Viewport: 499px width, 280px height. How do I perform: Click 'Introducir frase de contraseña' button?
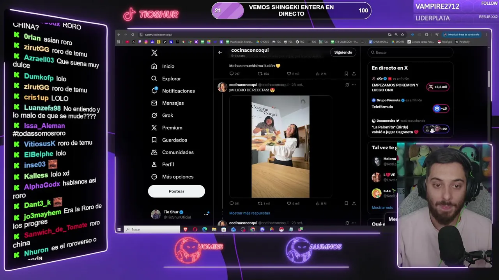(462, 35)
